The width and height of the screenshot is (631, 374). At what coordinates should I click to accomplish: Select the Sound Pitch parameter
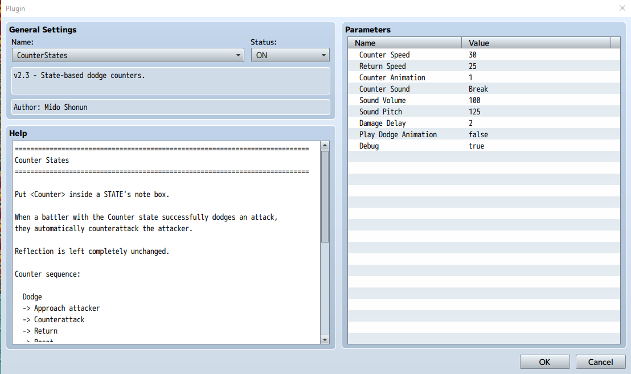pyautogui.click(x=484, y=112)
